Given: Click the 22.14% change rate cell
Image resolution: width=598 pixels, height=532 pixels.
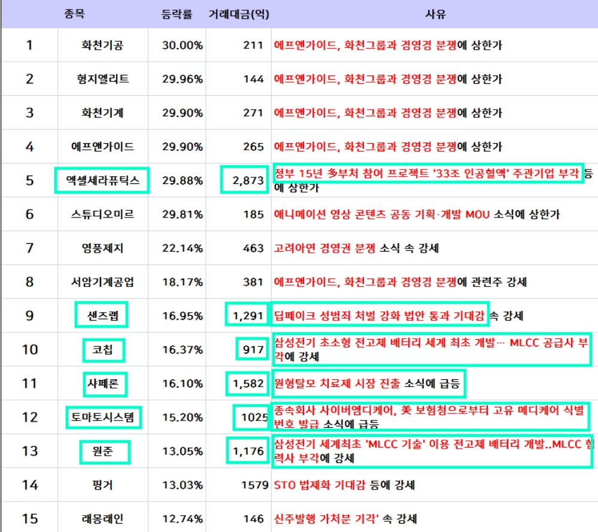Looking at the screenshot, I should pos(183,248).
